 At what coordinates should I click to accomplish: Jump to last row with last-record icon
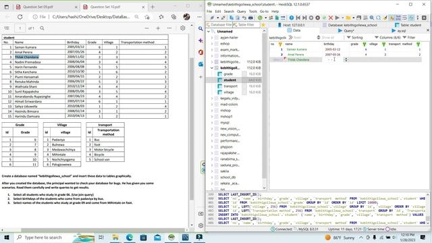[304, 18]
